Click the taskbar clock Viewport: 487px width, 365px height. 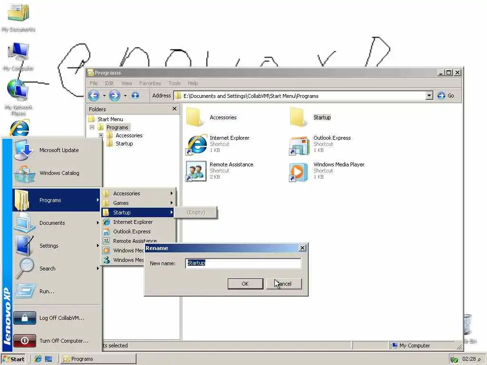click(x=471, y=359)
